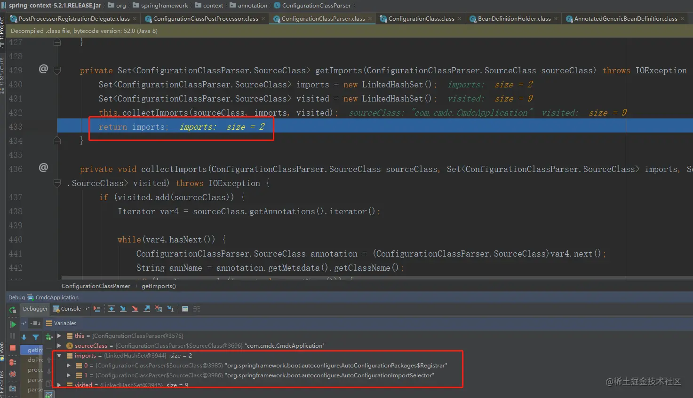Click the 'org' breadcrumb folder

pyautogui.click(x=117, y=5)
